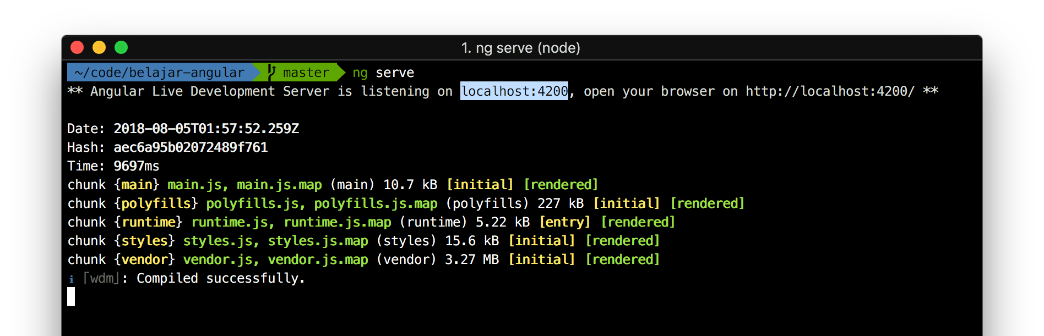This screenshot has width=1044, height=336.
Task: Click the '10.7 kB' size value
Action: [x=410, y=185]
